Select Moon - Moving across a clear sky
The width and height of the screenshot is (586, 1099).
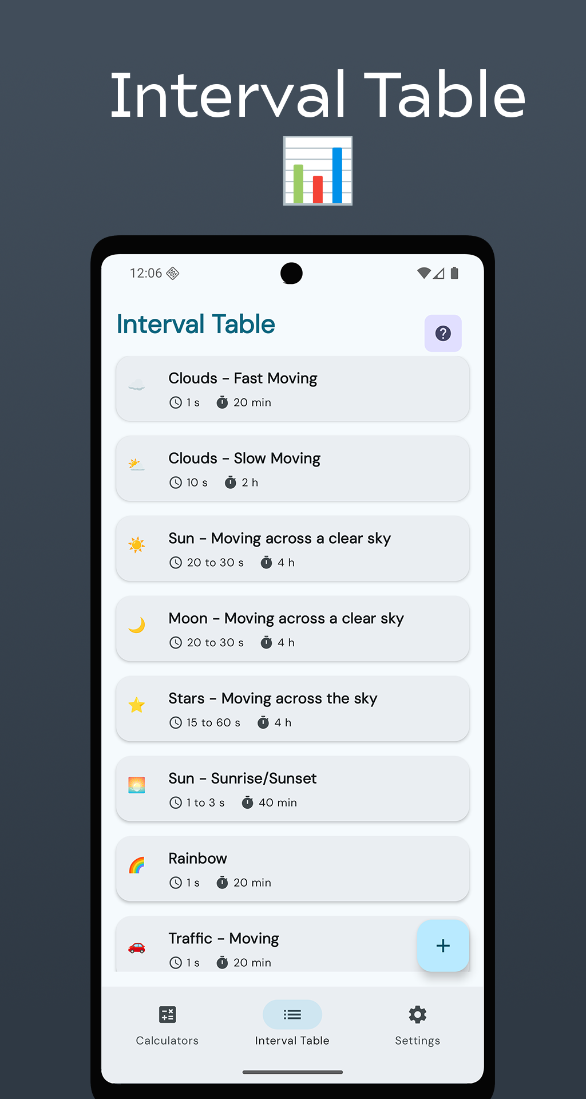(292, 629)
